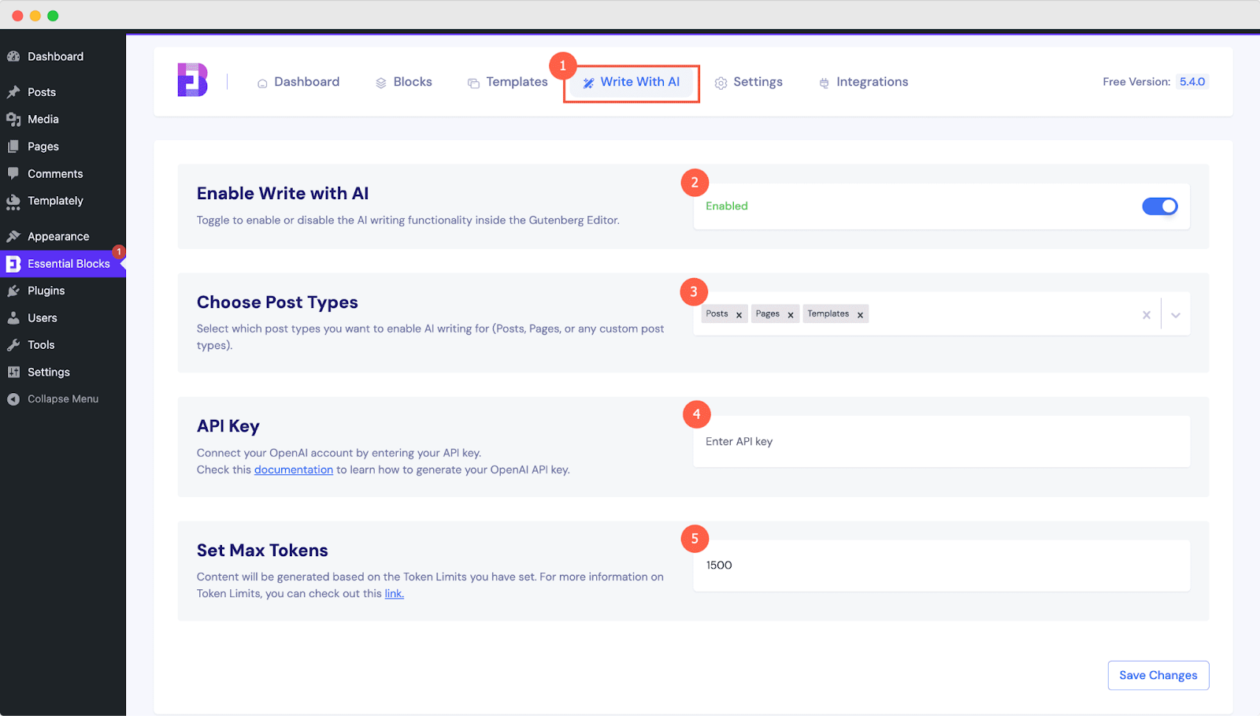Click the Pages icon in sidebar
Image resolution: width=1260 pixels, height=716 pixels.
pos(13,147)
